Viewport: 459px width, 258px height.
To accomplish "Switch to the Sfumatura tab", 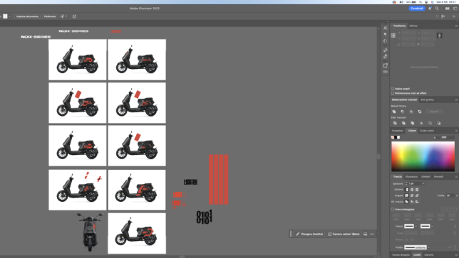I will [x=411, y=177].
